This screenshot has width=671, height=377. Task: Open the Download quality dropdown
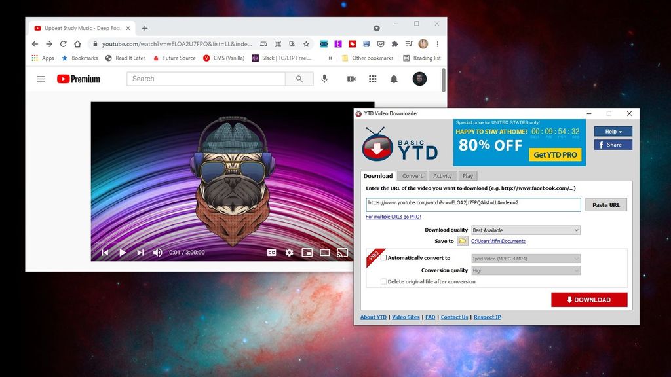[x=526, y=230]
